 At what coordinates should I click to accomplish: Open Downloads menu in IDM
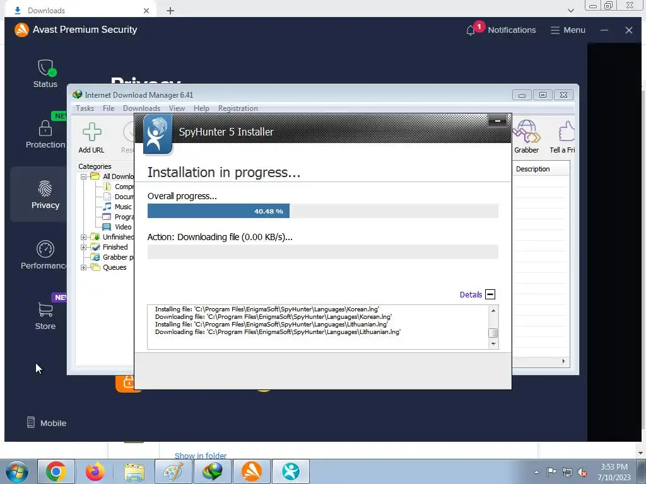tap(141, 108)
